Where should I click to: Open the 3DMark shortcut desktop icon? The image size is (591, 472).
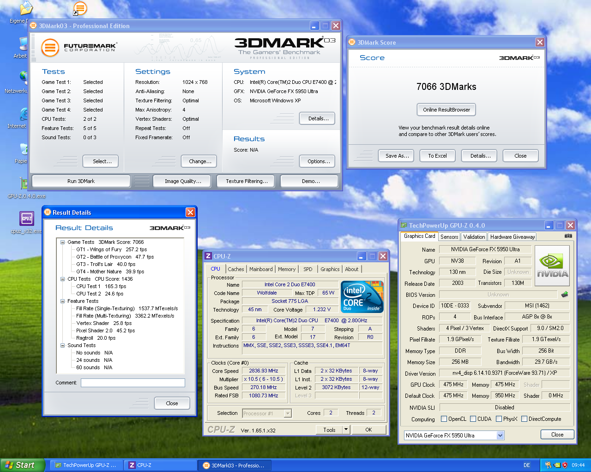(80, 8)
